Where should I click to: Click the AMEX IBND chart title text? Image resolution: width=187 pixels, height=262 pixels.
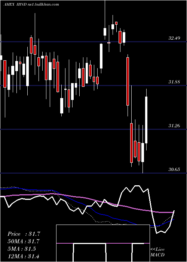31,4
